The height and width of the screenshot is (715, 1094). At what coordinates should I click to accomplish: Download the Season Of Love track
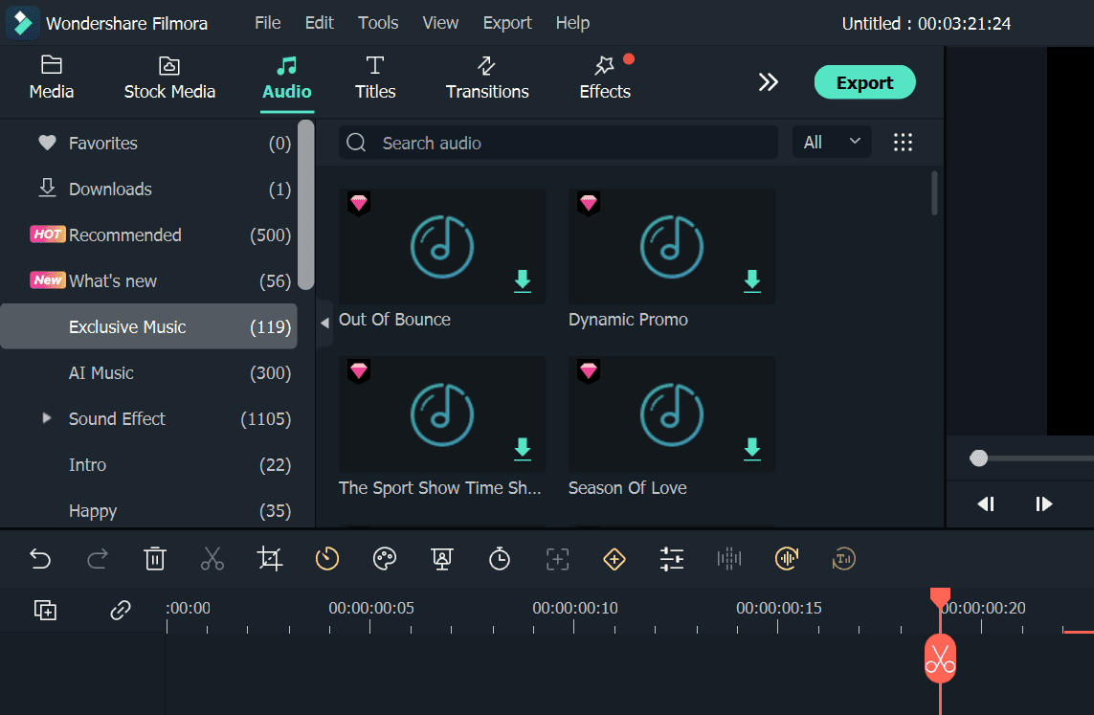coord(752,449)
